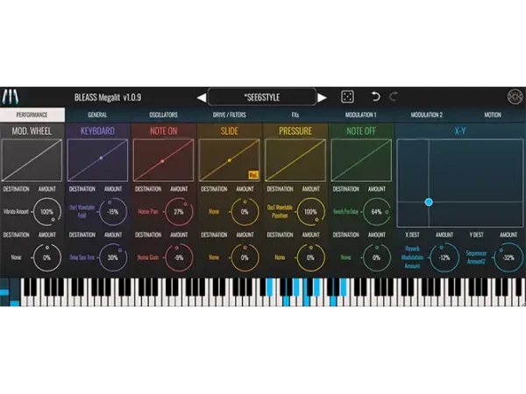Click Note Off second amount 0% knob
Screen dimensions: 526x394
[376, 257]
